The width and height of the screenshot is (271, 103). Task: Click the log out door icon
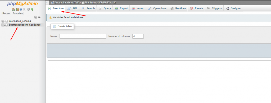17,9
